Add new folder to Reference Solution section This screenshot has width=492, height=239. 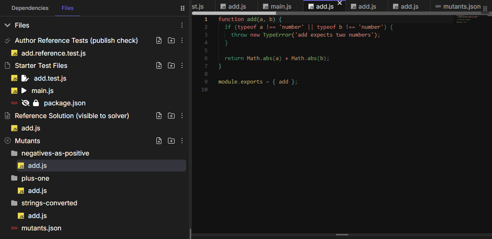(171, 116)
